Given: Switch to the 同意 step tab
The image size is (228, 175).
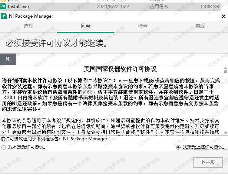Looking at the screenshot, I should coord(86,26).
